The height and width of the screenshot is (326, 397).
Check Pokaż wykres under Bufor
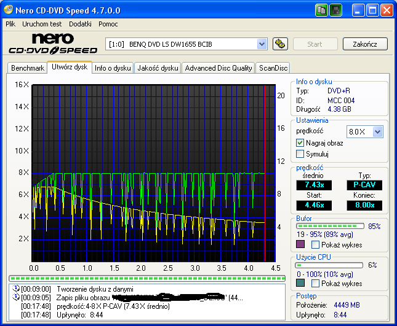pos(315,245)
